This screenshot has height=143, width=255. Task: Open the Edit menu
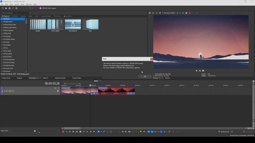[x=6, y=4]
